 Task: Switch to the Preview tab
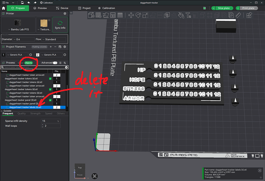(x=40, y=8)
